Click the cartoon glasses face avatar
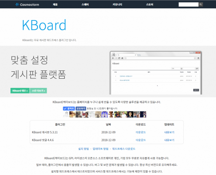Screen dimensions: 216x175 (130, 114)
